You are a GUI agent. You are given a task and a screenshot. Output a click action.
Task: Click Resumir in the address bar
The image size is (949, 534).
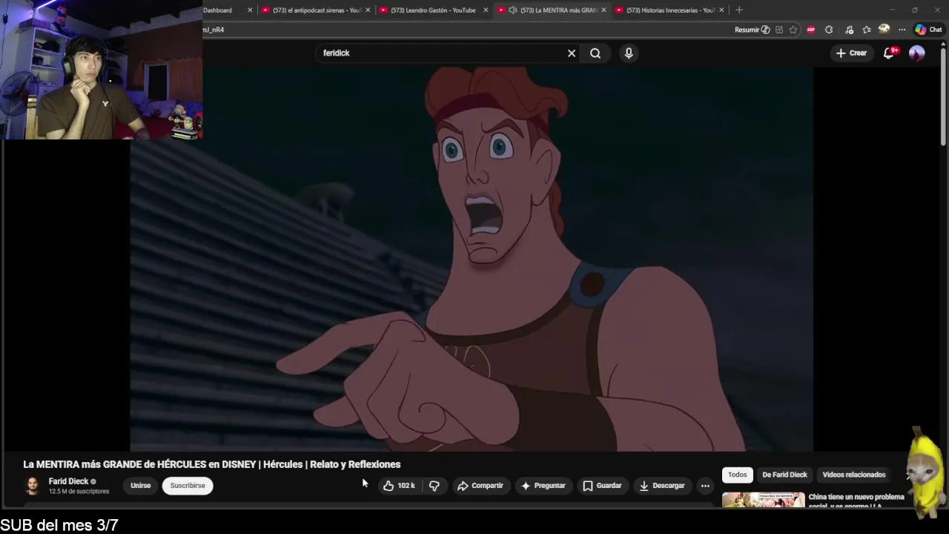click(x=753, y=30)
